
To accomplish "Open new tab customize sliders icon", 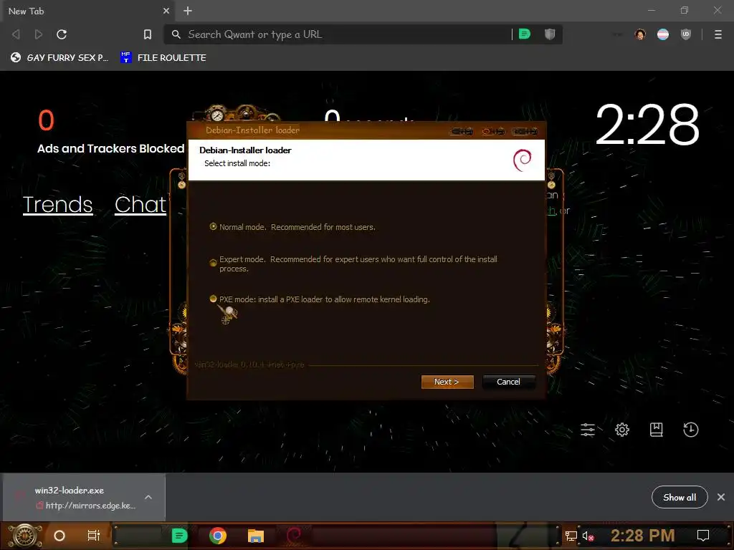I will click(588, 430).
